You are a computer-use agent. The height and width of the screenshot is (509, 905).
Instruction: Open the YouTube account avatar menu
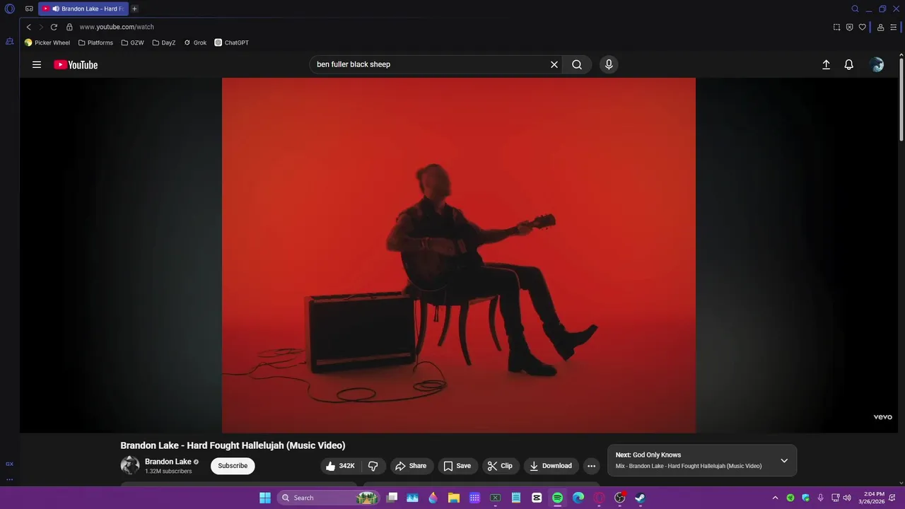877,64
